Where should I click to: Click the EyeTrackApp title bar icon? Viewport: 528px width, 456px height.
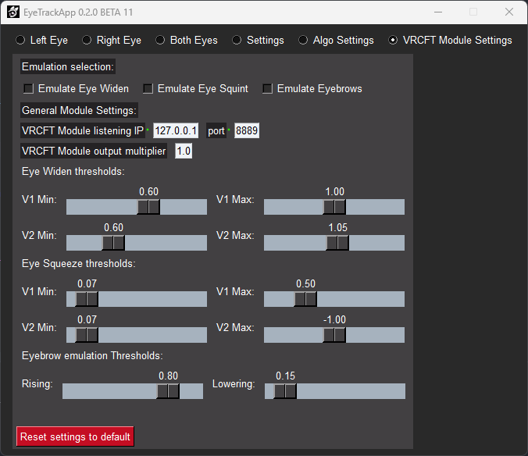point(13,12)
